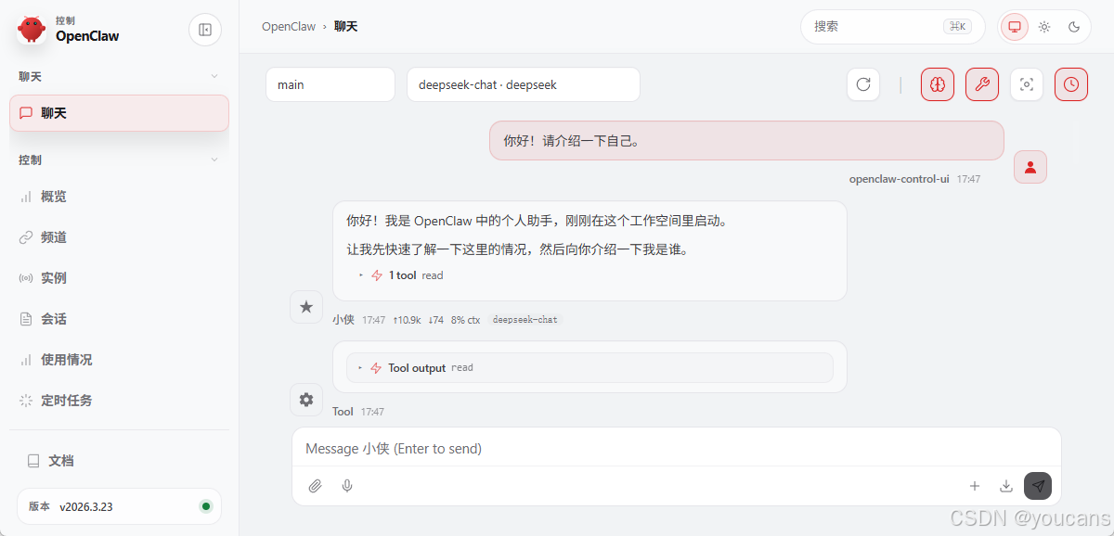Click the Message 小侠 input box
This screenshot has width=1114, height=536.
pos(676,449)
